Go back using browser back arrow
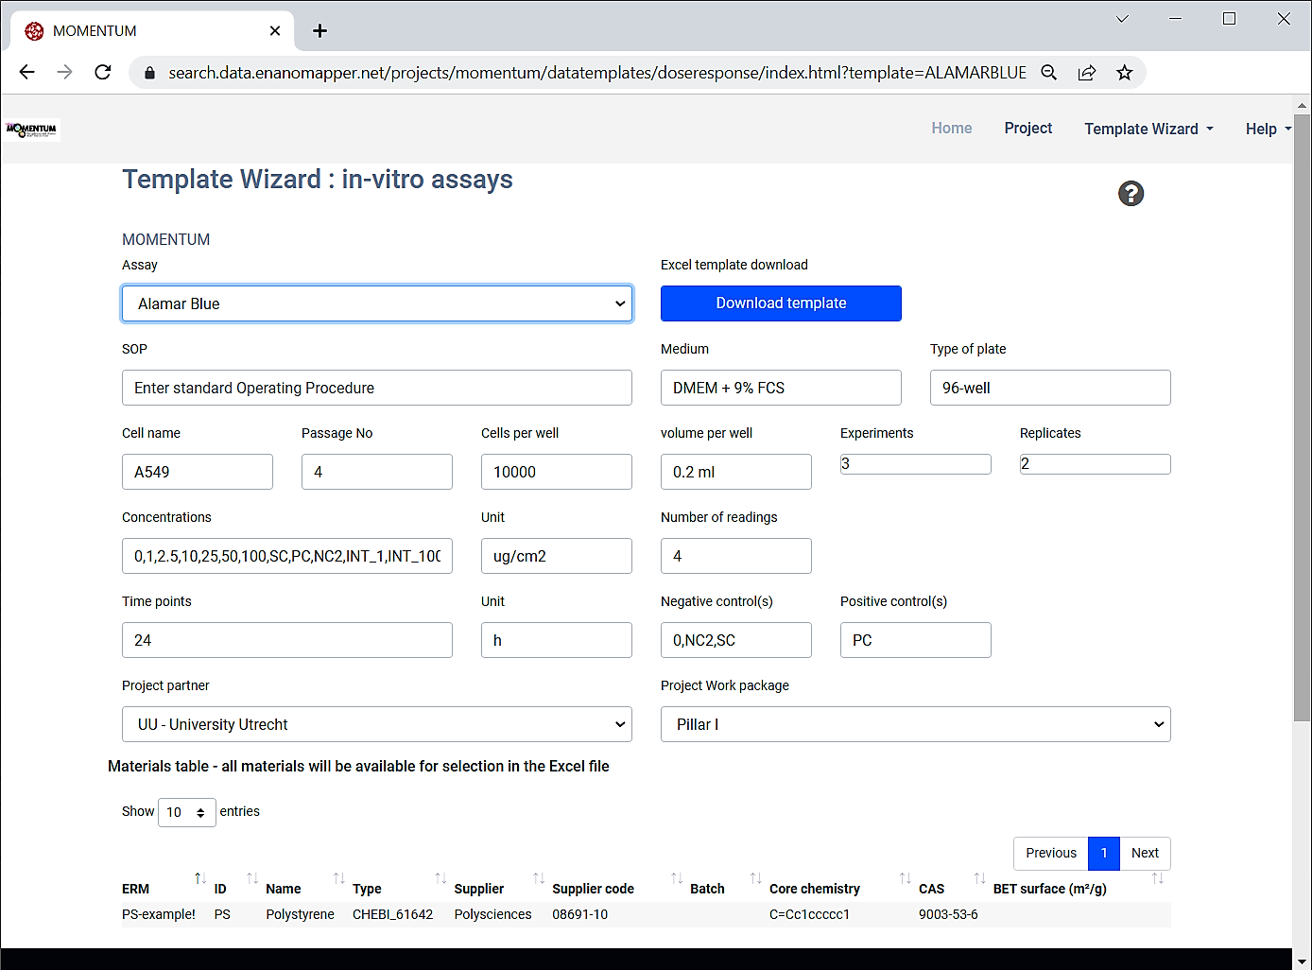This screenshot has width=1312, height=970. [x=26, y=73]
